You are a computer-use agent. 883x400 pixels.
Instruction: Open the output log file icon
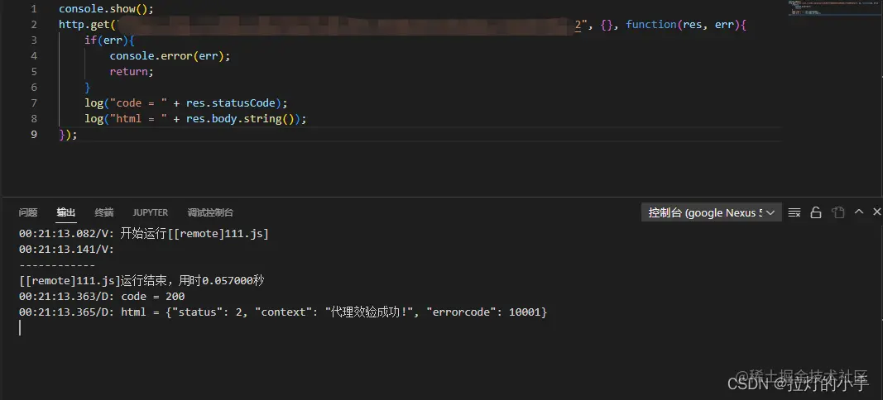(838, 212)
